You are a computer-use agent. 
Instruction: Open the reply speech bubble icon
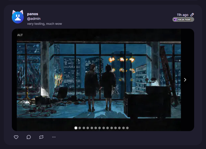(x=29, y=137)
